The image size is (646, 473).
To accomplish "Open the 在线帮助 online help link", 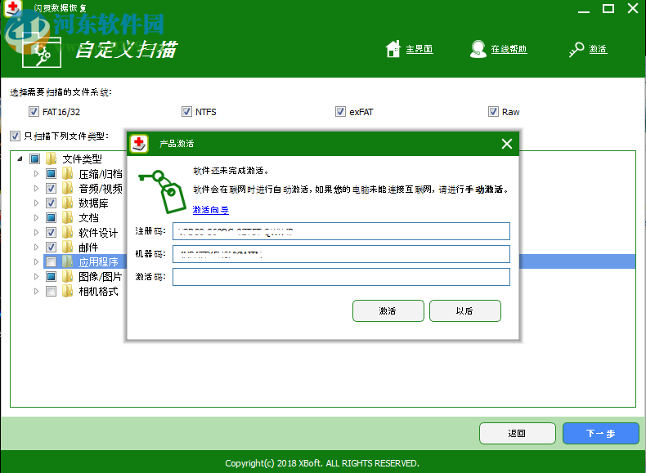I will point(509,49).
